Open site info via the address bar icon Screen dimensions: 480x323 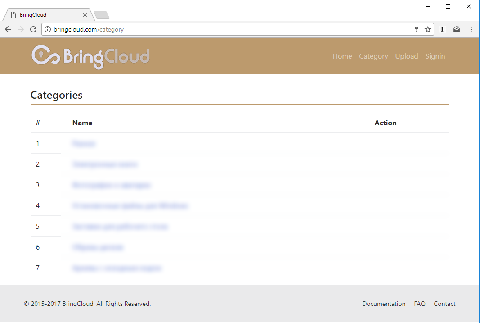(x=48, y=29)
